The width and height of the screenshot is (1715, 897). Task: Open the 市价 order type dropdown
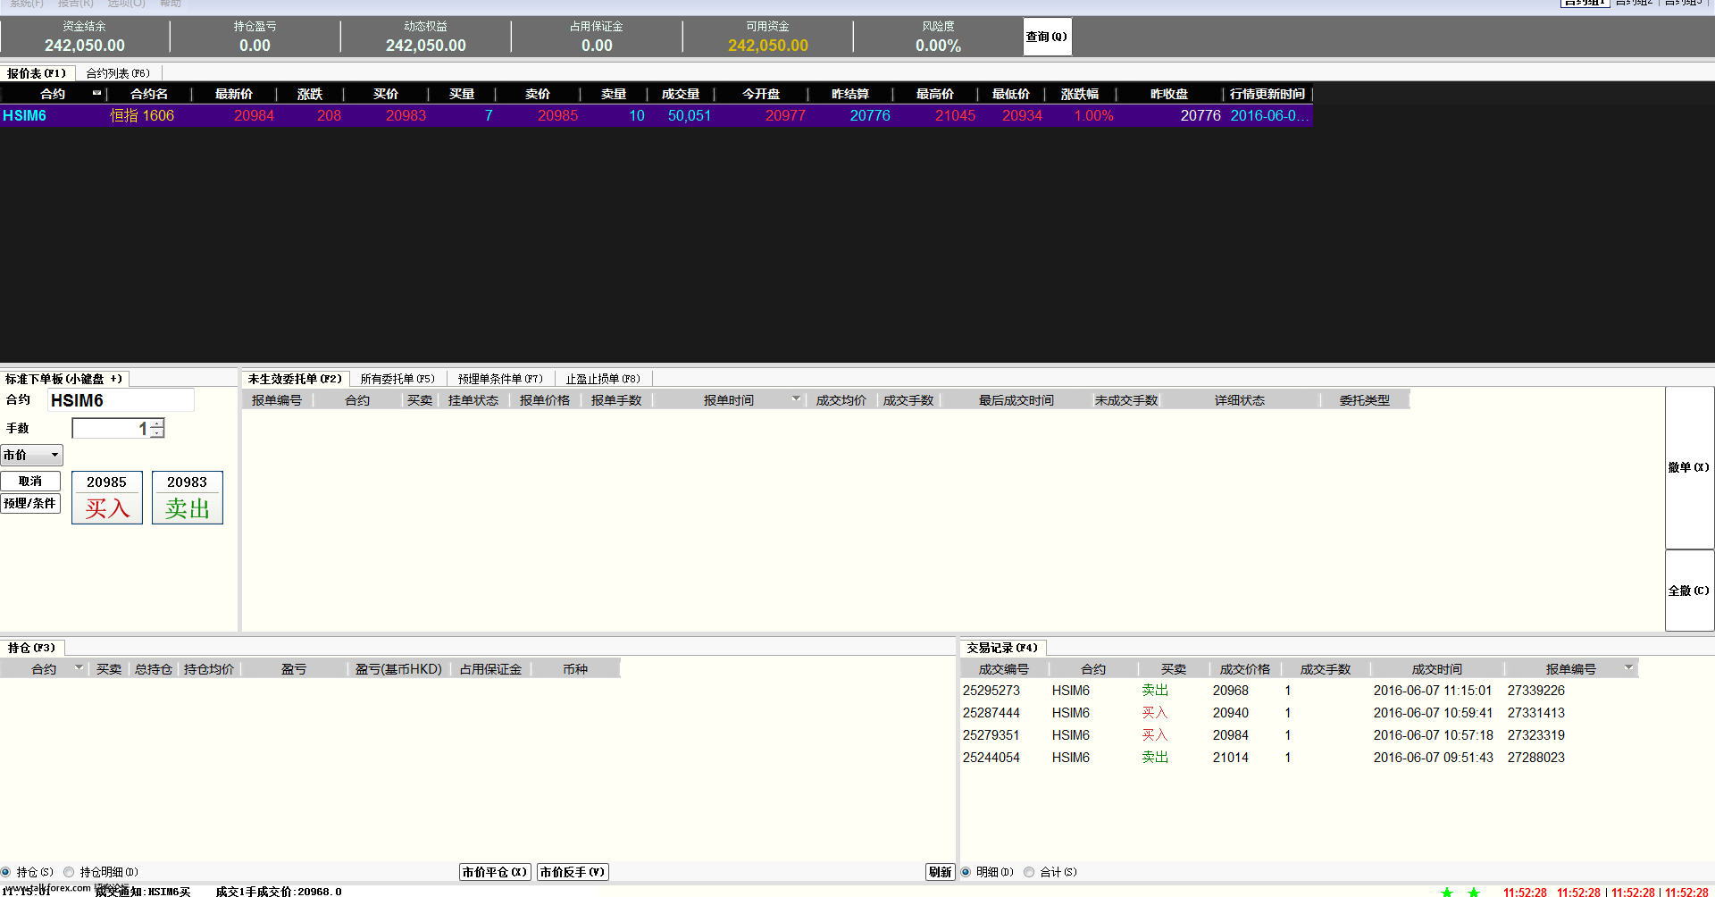click(x=31, y=455)
